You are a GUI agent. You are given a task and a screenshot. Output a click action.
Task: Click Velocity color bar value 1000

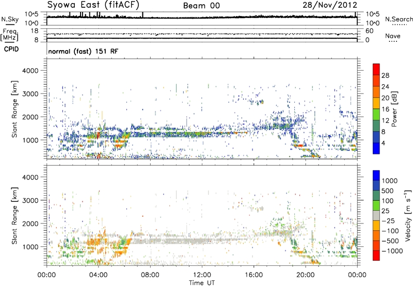click(390, 181)
